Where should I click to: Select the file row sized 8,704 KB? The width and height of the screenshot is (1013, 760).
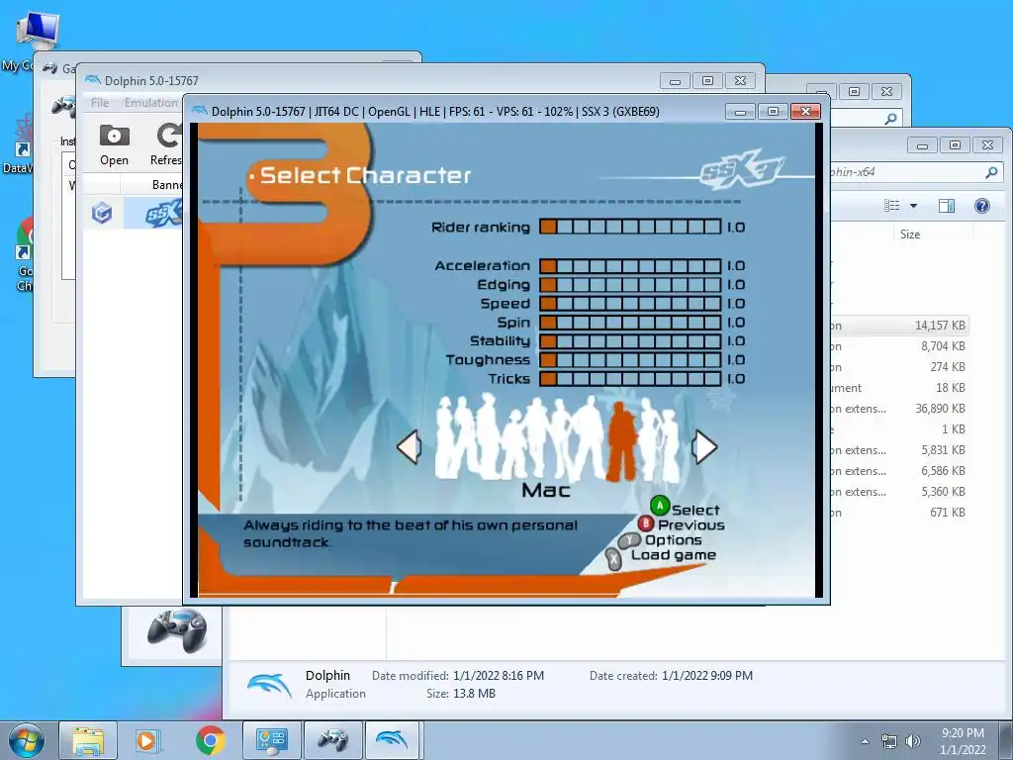pos(899,346)
